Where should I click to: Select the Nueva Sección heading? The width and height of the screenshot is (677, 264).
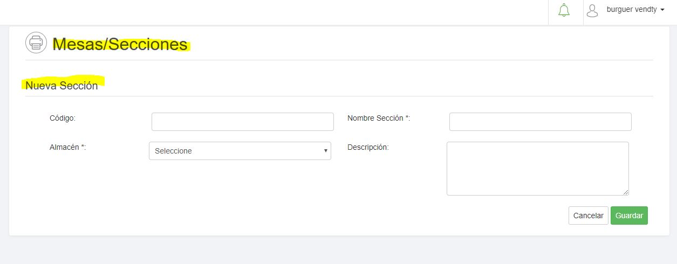(61, 85)
